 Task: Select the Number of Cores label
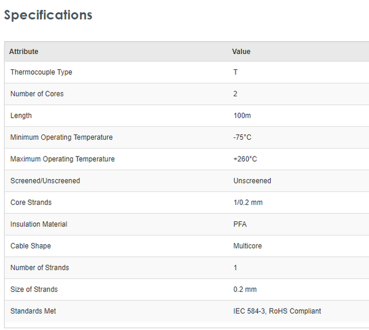(x=37, y=94)
